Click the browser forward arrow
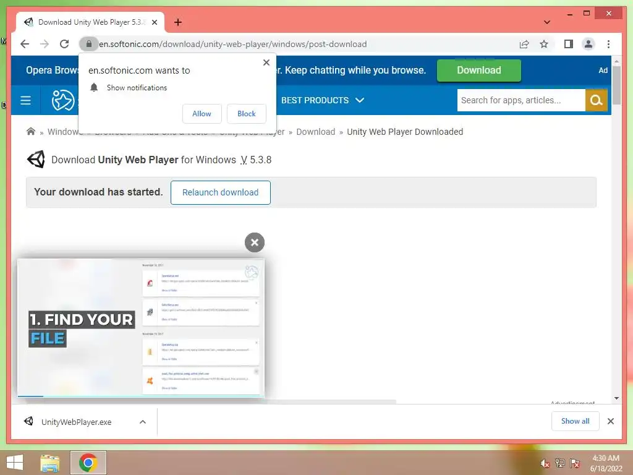This screenshot has width=633, height=475. click(x=45, y=44)
